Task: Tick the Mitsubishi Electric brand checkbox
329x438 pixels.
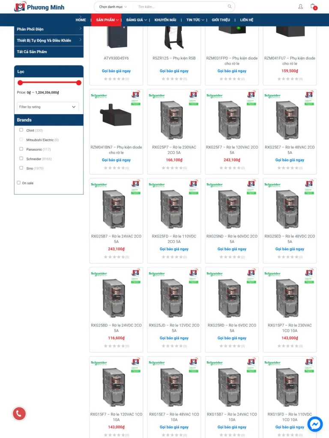Action: (x=21, y=139)
